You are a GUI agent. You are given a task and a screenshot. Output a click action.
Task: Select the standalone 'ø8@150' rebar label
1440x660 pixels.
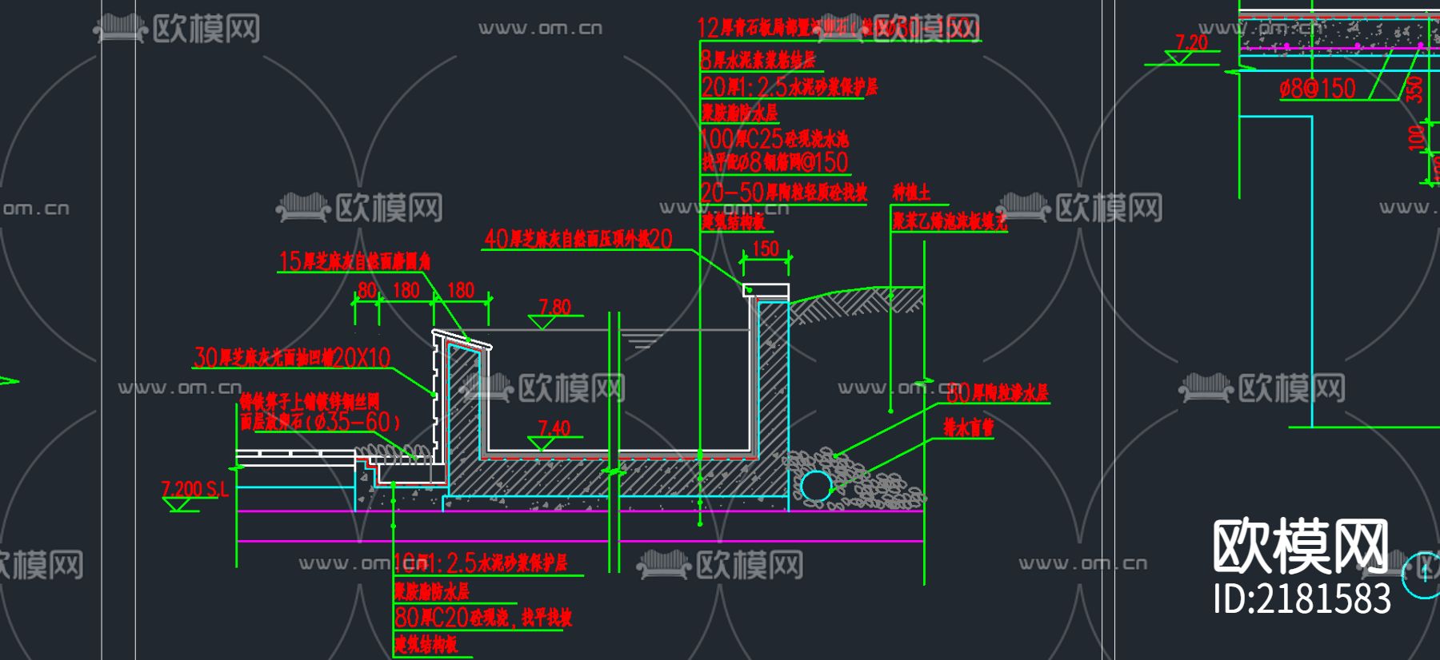[1318, 89]
